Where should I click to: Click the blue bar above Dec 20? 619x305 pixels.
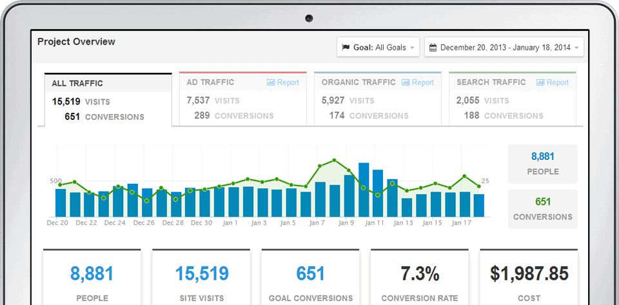[x=61, y=203]
